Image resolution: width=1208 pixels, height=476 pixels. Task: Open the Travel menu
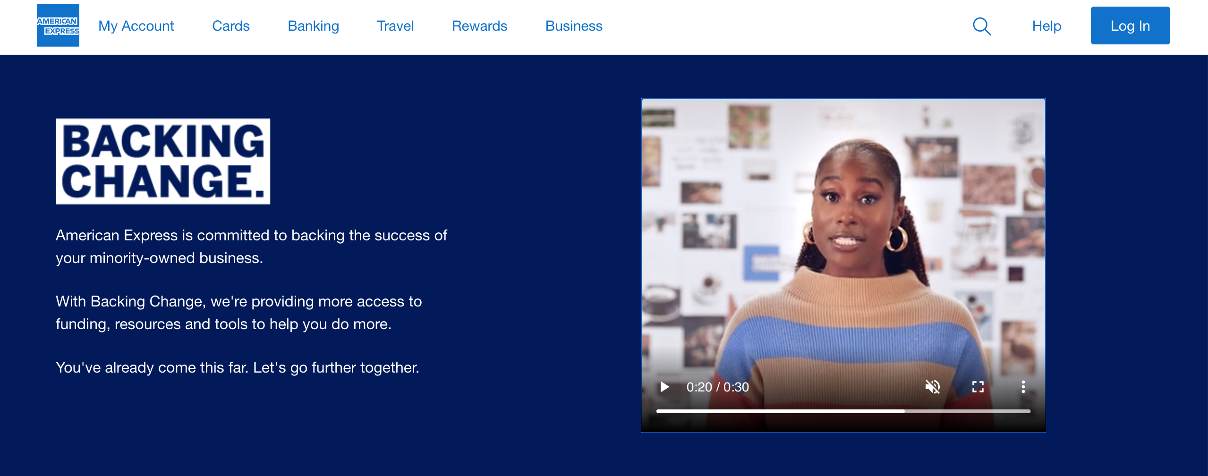click(395, 26)
